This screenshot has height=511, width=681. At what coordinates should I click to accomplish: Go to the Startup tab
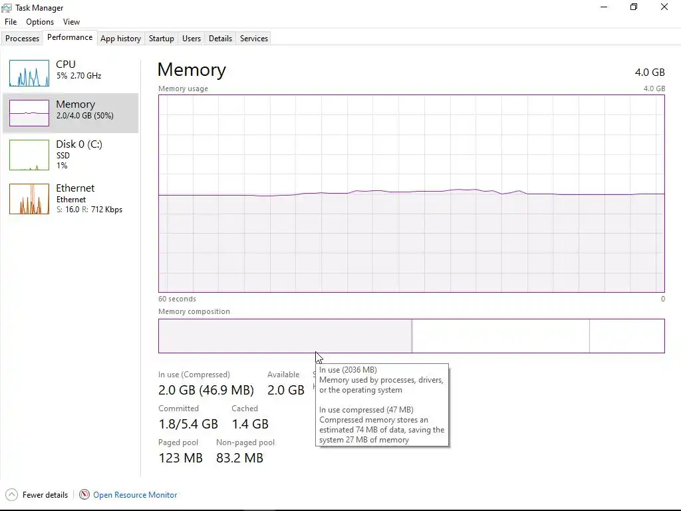[x=161, y=39]
